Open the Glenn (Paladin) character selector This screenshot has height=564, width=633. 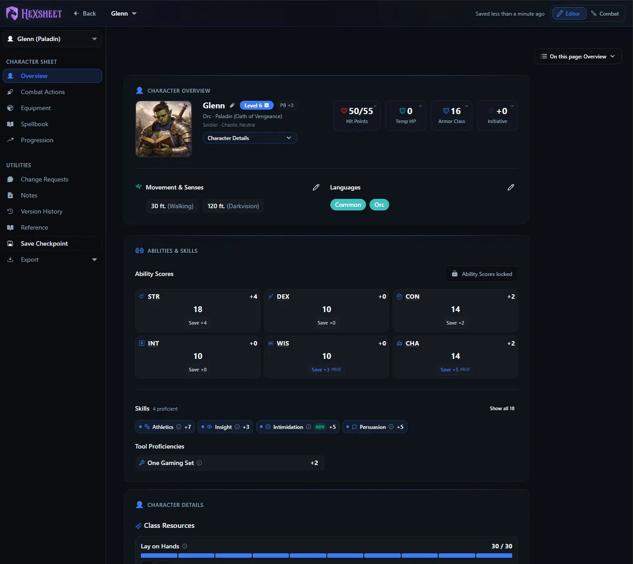click(x=52, y=39)
